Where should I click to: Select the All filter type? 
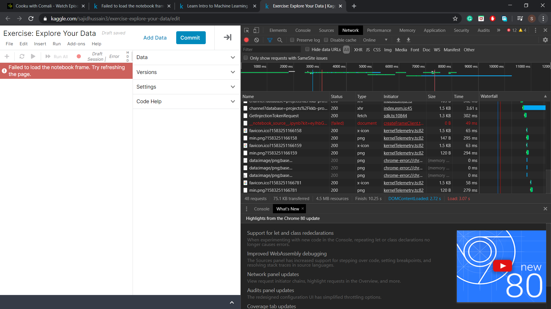coord(346,50)
